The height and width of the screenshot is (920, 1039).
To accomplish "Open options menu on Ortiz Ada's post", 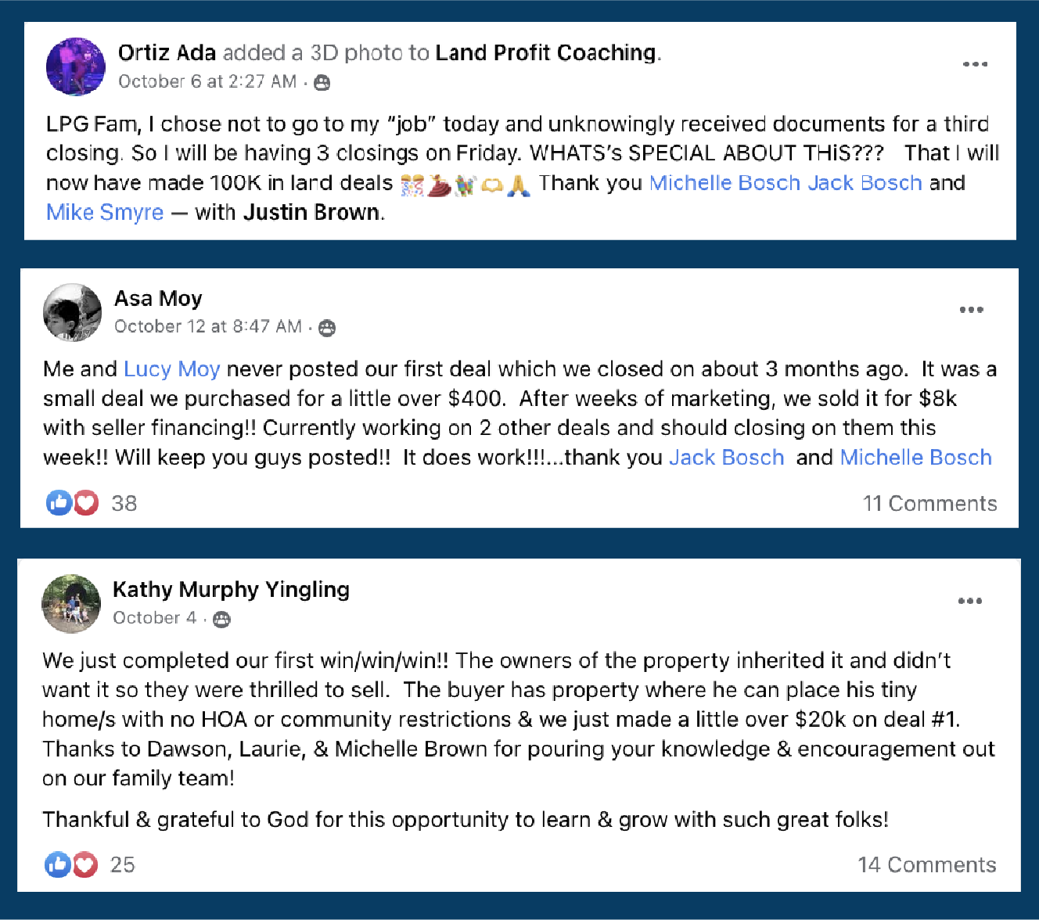I will click(975, 64).
